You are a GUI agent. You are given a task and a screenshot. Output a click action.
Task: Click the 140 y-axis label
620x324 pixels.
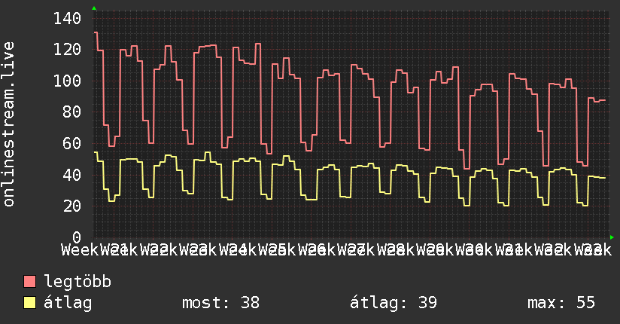click(x=67, y=18)
